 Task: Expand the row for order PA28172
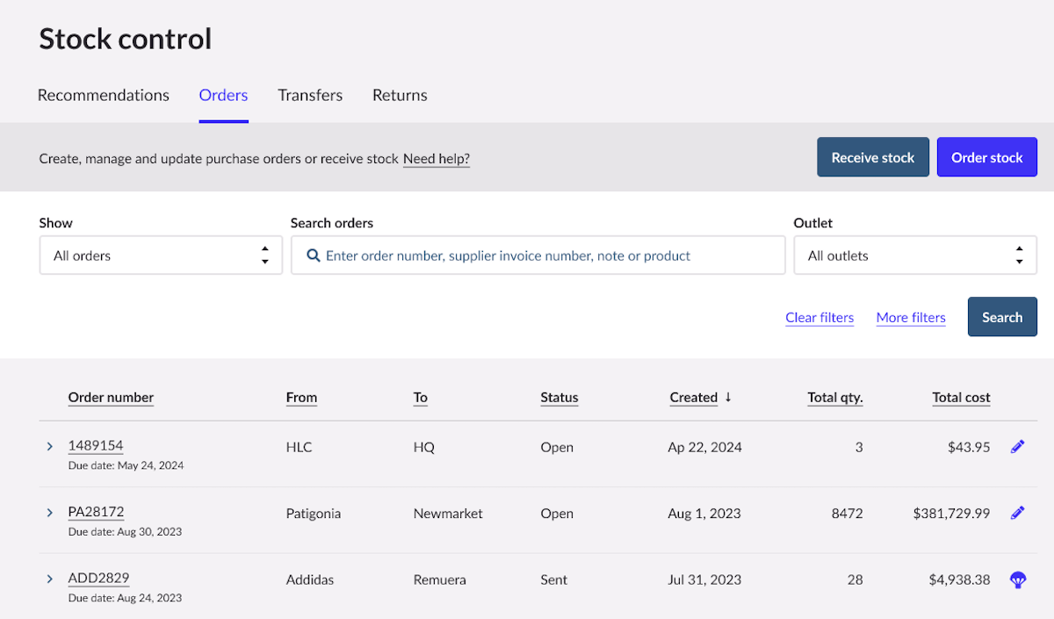point(49,512)
